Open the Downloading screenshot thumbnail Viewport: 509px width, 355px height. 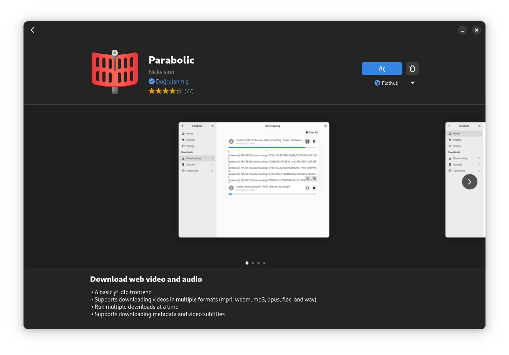point(254,180)
